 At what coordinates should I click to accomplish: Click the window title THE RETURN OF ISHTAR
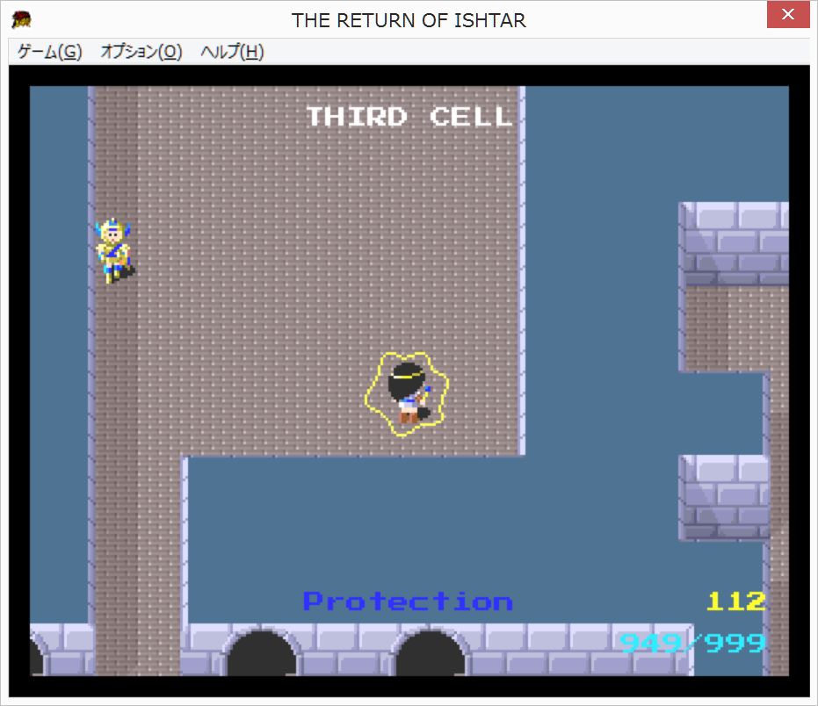(x=409, y=20)
